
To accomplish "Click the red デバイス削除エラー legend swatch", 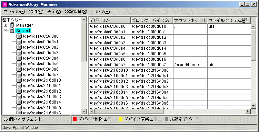I will 75,119.
